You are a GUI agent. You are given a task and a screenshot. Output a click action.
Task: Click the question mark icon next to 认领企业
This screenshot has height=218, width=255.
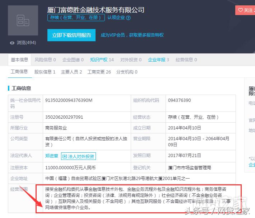128,18
